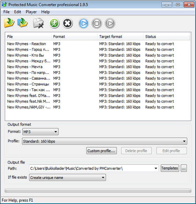Expand the Profile Standard 160 kbps dropdown
The width and height of the screenshot is (196, 204).
(x=105, y=141)
